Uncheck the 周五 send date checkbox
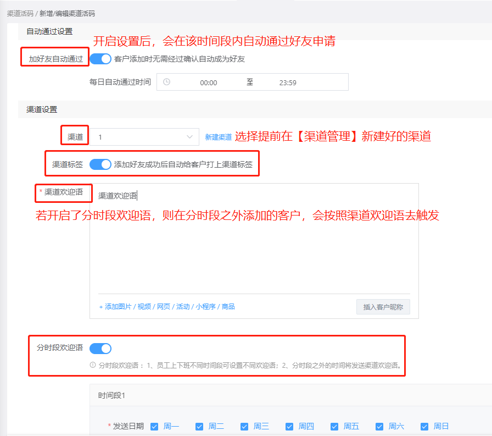Image resolution: width=492 pixels, height=436 pixels. point(334,426)
